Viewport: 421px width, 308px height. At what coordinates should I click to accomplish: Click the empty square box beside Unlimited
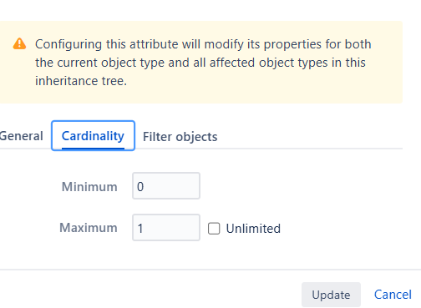[214, 229]
